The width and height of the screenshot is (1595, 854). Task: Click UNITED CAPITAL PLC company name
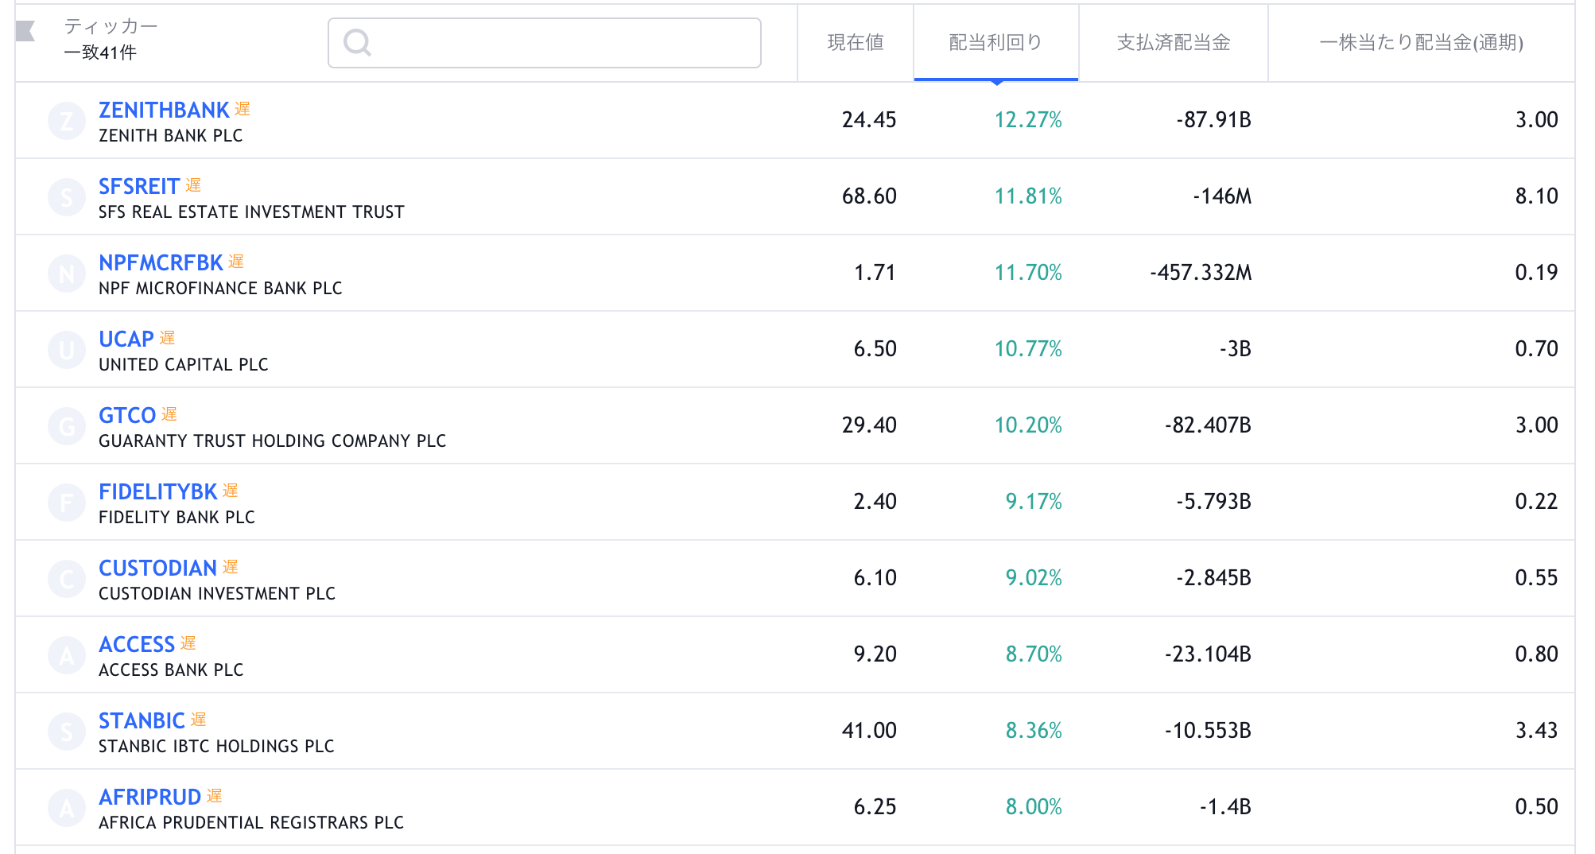coord(184,365)
